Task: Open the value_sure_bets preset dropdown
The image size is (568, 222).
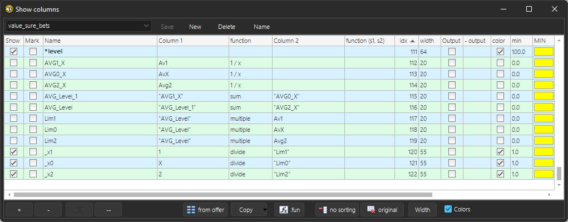Action: 78,26
